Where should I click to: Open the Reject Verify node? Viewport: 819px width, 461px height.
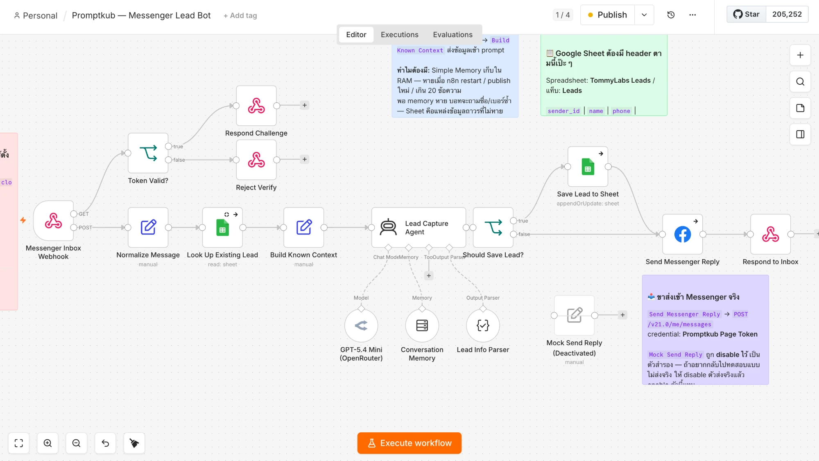click(x=256, y=160)
